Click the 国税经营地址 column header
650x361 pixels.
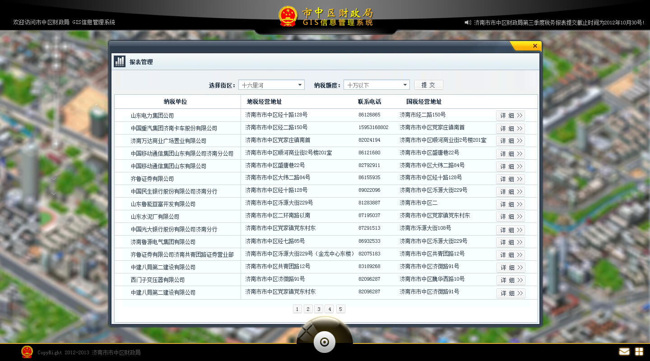(424, 102)
